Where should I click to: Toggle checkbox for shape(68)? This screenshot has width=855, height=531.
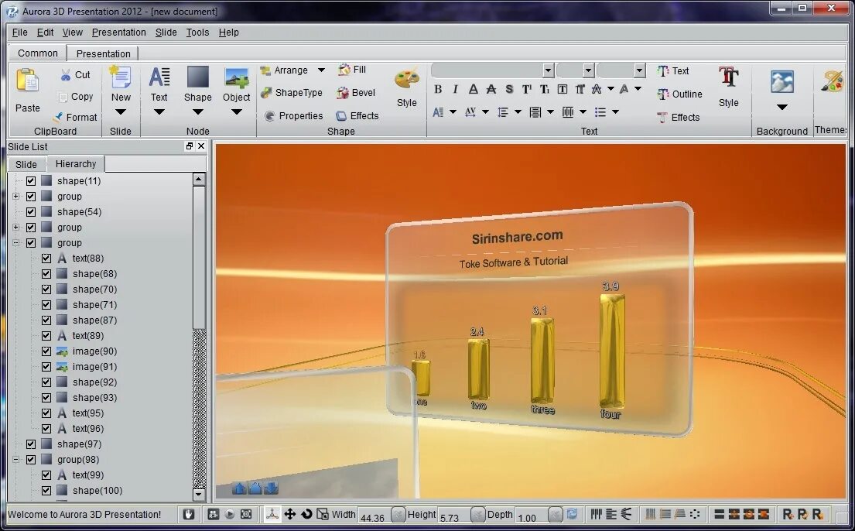coord(46,273)
